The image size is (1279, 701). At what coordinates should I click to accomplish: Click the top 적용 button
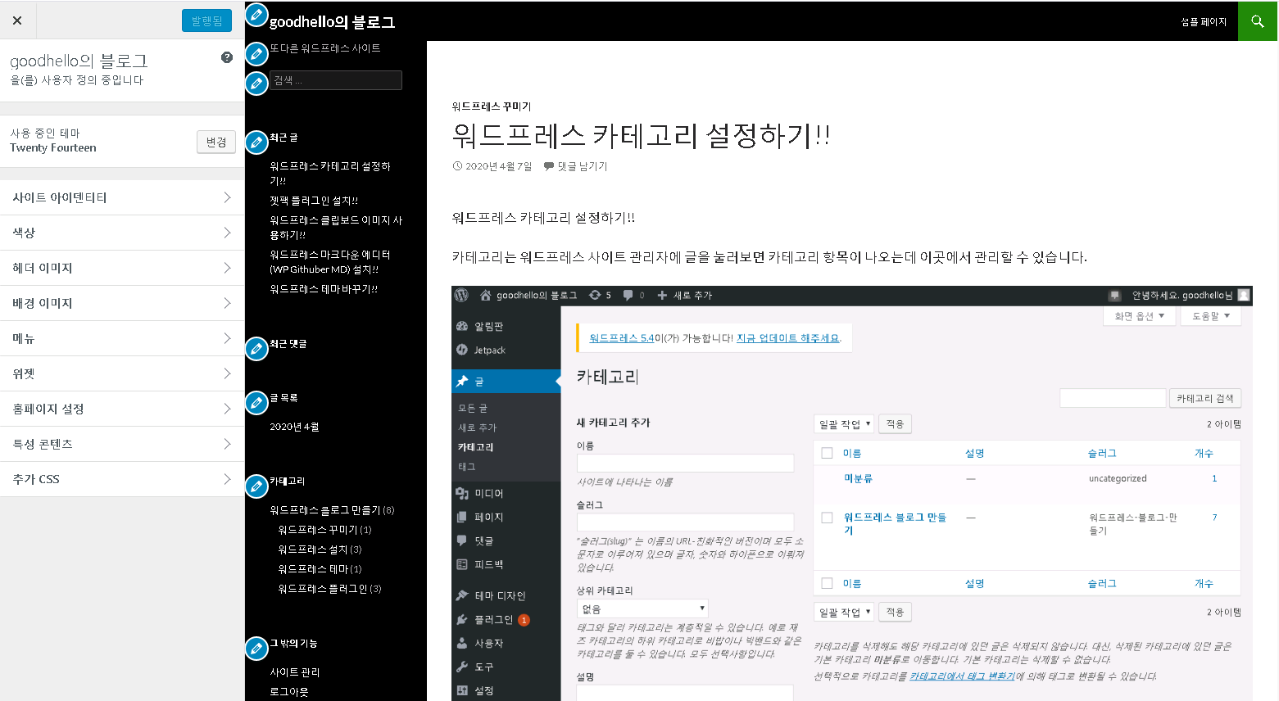[895, 424]
